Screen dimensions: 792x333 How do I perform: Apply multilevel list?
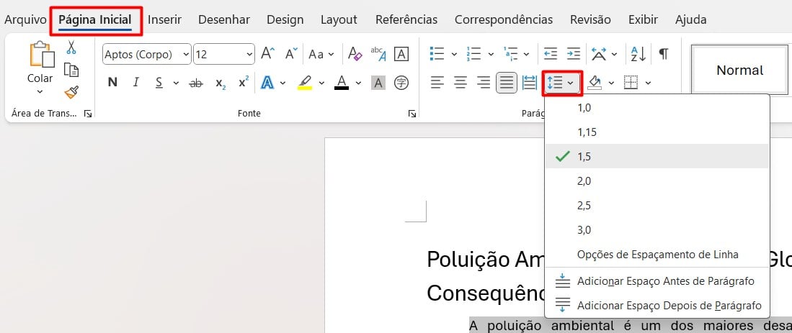pos(511,53)
